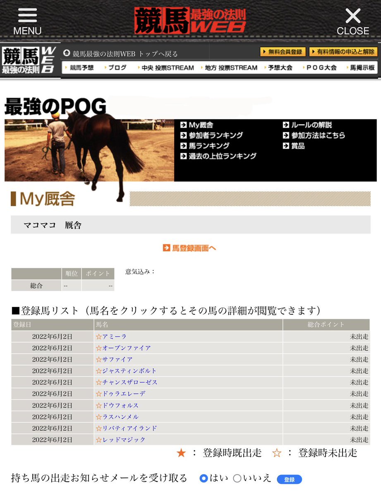This screenshot has height=497, width=381.
Task: Click the arrow icon beside 賞品
Action: tap(286, 146)
